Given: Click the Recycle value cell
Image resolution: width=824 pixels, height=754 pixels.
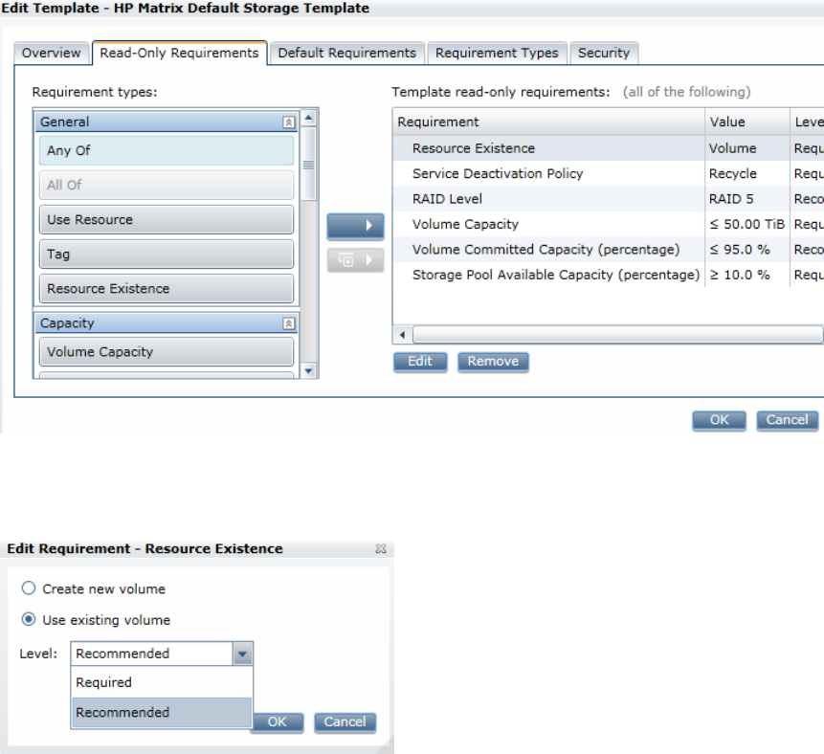Looking at the screenshot, I should tap(746, 173).
